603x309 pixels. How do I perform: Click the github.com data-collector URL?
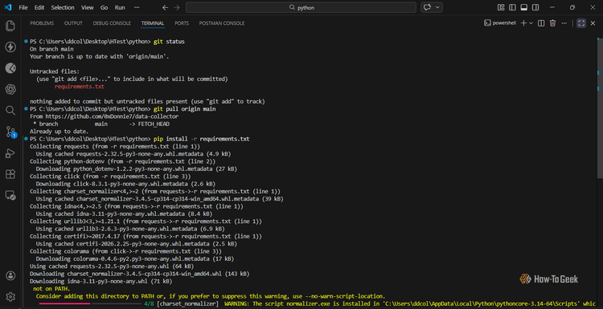point(112,116)
